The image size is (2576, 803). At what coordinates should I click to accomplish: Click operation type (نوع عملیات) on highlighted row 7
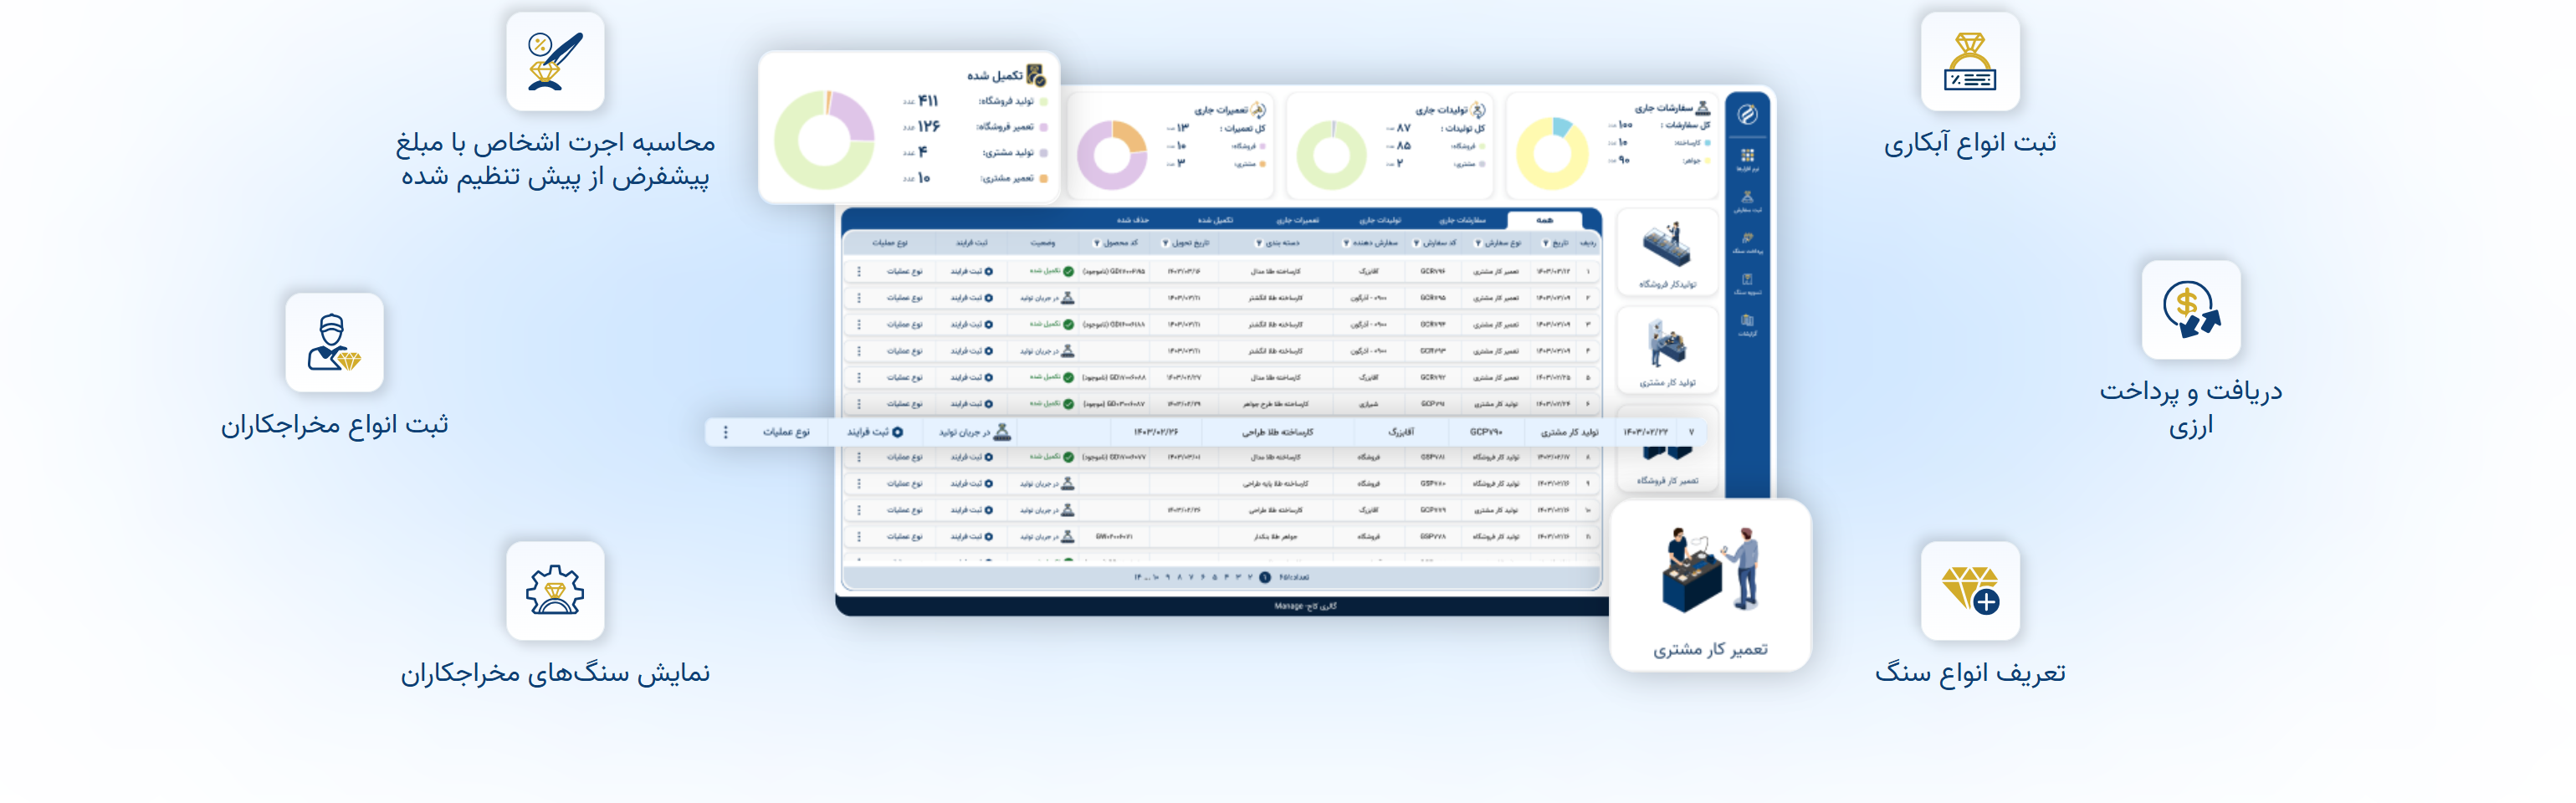pyautogui.click(x=786, y=432)
